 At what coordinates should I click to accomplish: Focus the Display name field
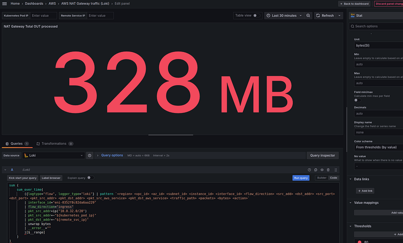378,133
